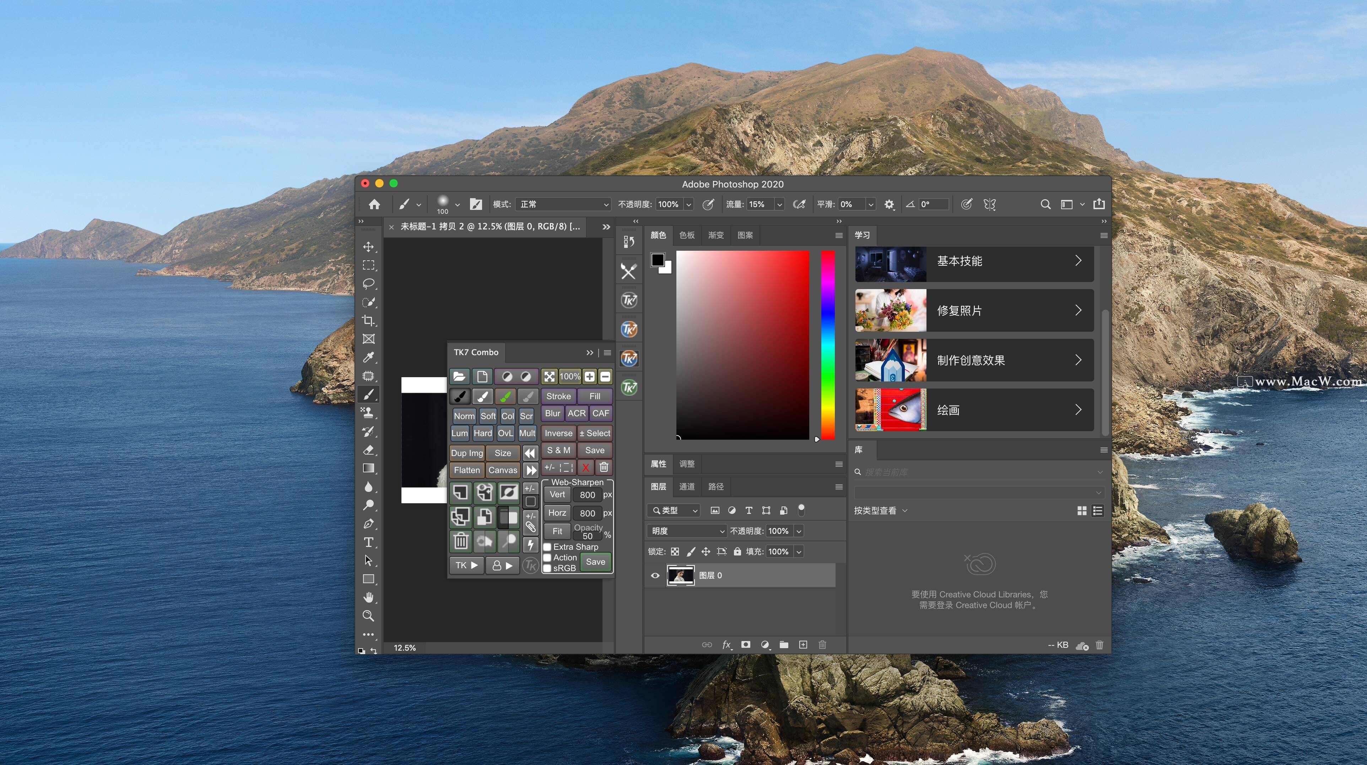1367x765 pixels.
Task: Select the Move tool
Action: coord(368,247)
